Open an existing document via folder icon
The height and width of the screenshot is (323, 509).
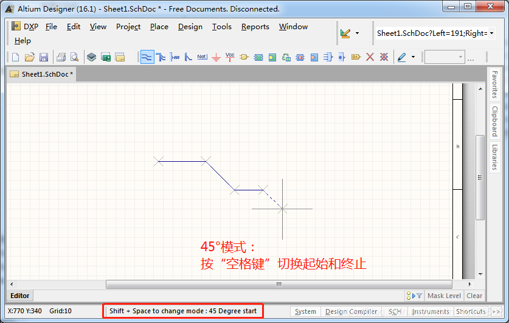click(30, 57)
